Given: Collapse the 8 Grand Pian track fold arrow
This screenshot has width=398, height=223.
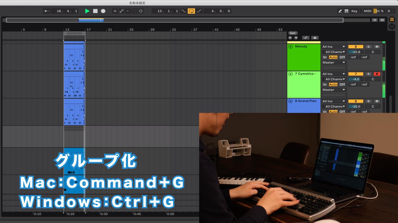Looking at the screenshot, I should (x=290, y=101).
